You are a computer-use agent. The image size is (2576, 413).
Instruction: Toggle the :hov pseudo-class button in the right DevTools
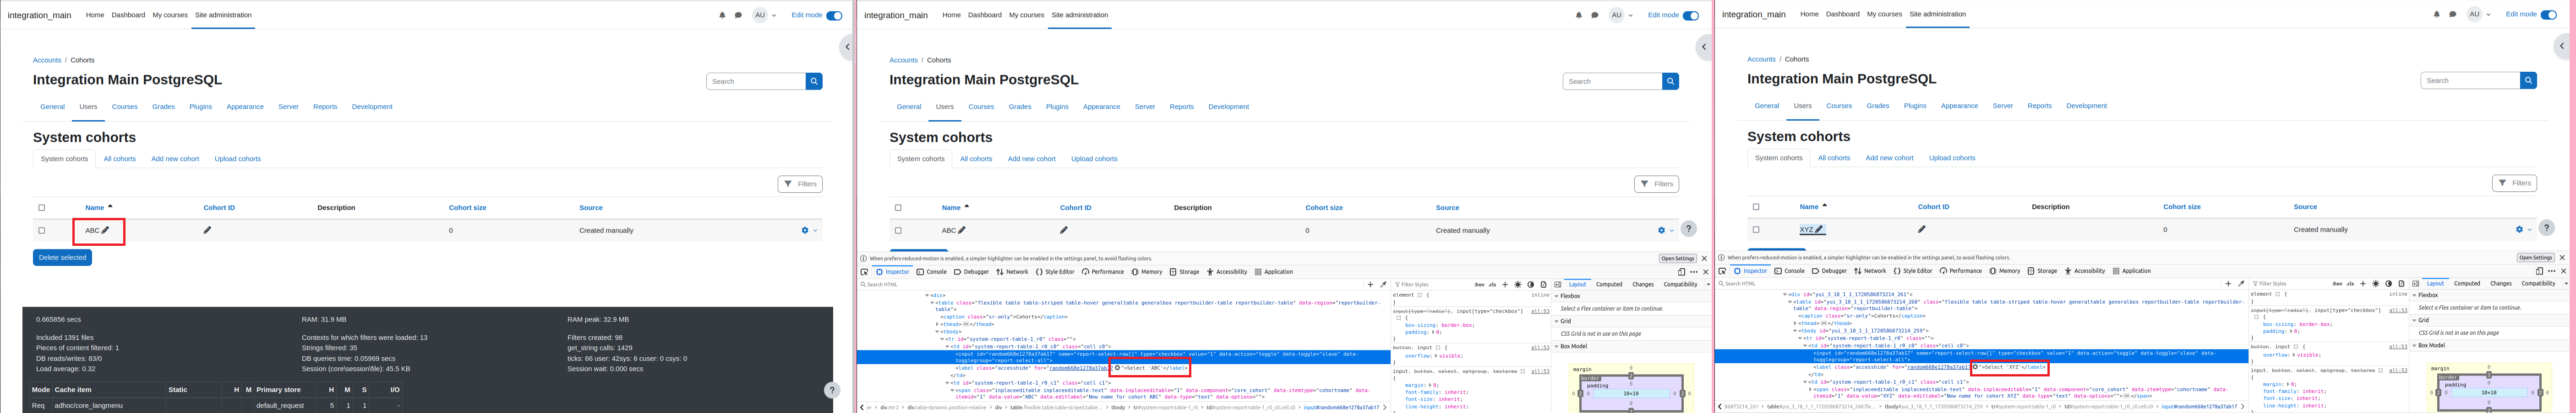point(2337,283)
